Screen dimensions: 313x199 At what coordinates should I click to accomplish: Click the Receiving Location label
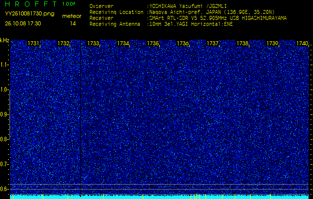[x=116, y=12]
